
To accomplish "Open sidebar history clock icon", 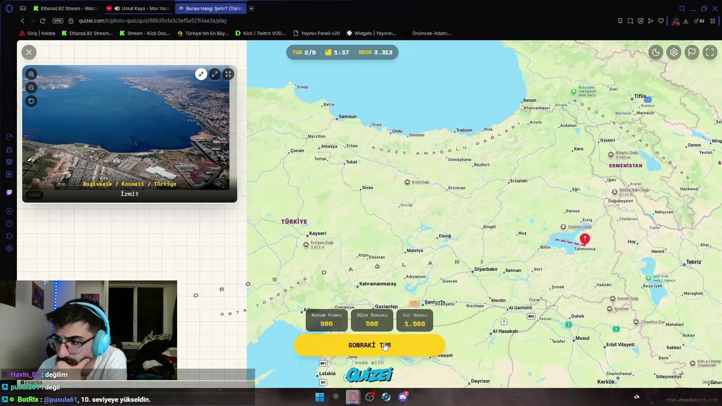I will [x=9, y=224].
